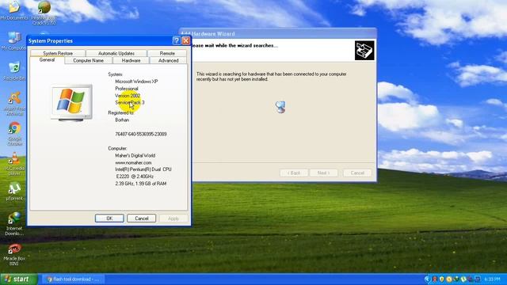Expand hidden system tray icons arrow
Screen dimensions: 507x285
coord(427,279)
